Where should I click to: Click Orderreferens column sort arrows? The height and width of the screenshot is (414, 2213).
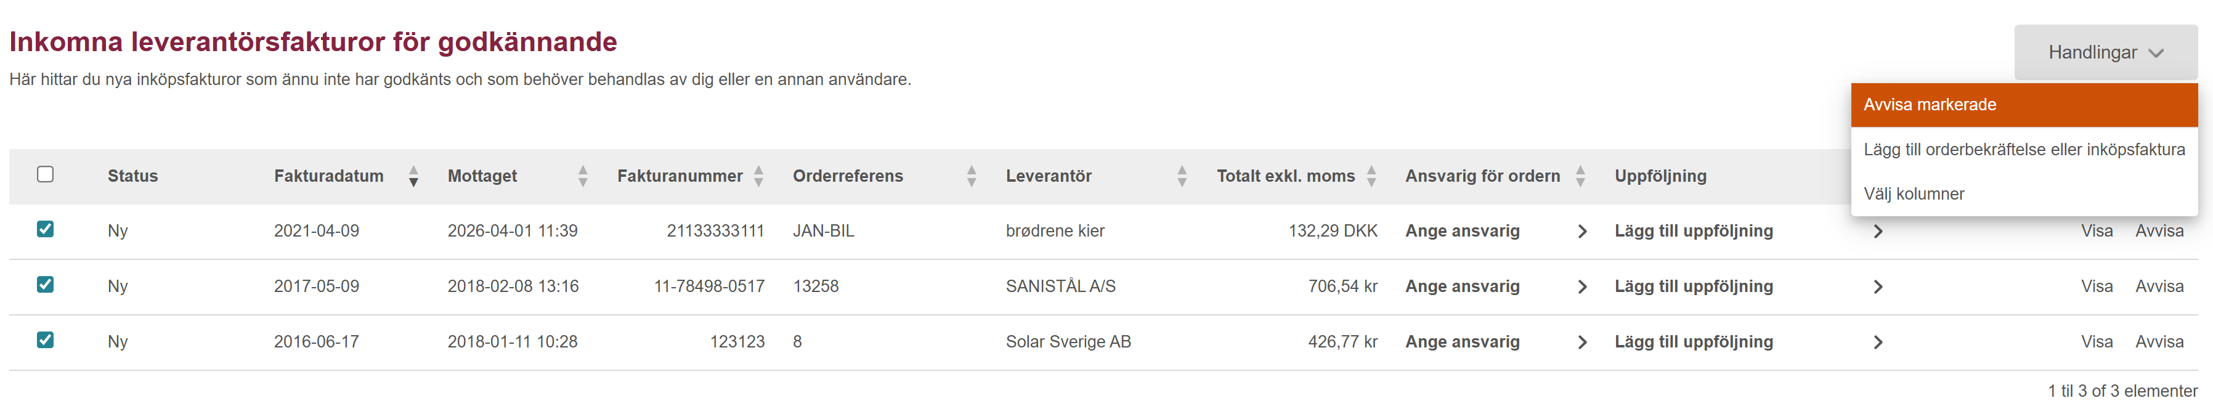[x=972, y=176]
